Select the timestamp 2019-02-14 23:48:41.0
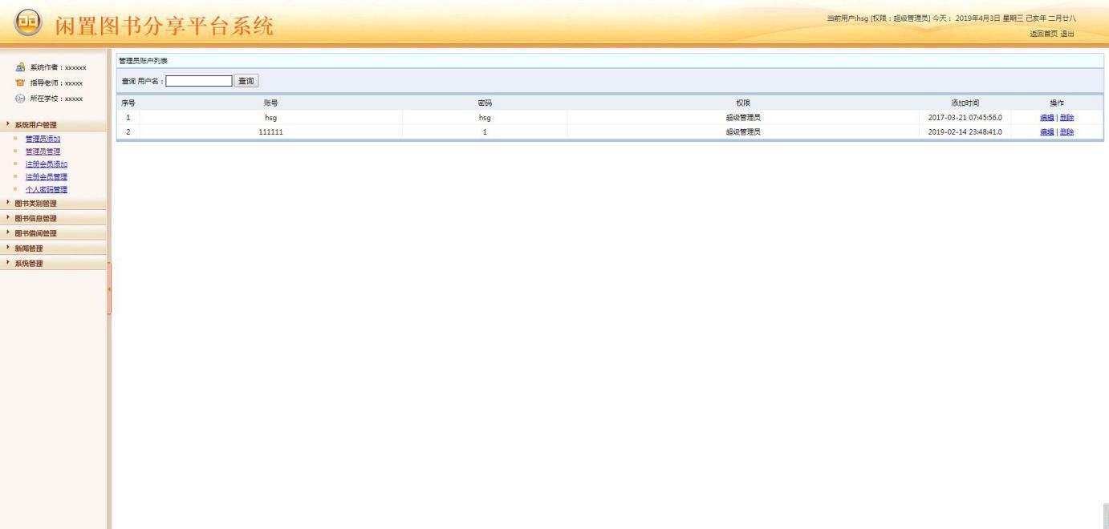1109x529 pixels. click(x=965, y=132)
